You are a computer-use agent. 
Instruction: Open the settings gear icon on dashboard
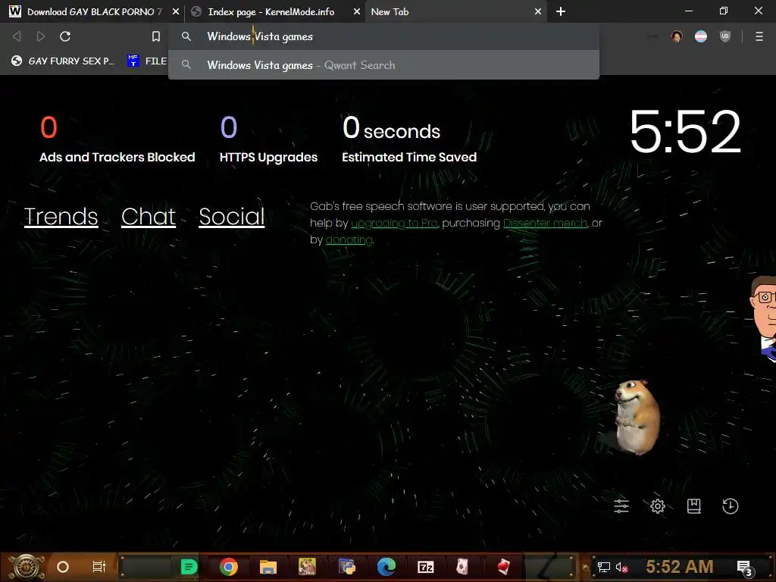658,505
